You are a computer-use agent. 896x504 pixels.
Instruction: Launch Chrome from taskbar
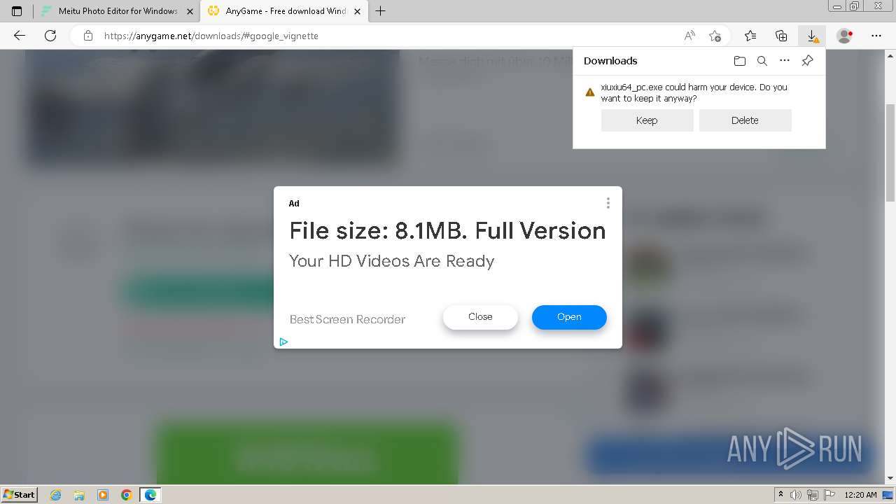126,495
